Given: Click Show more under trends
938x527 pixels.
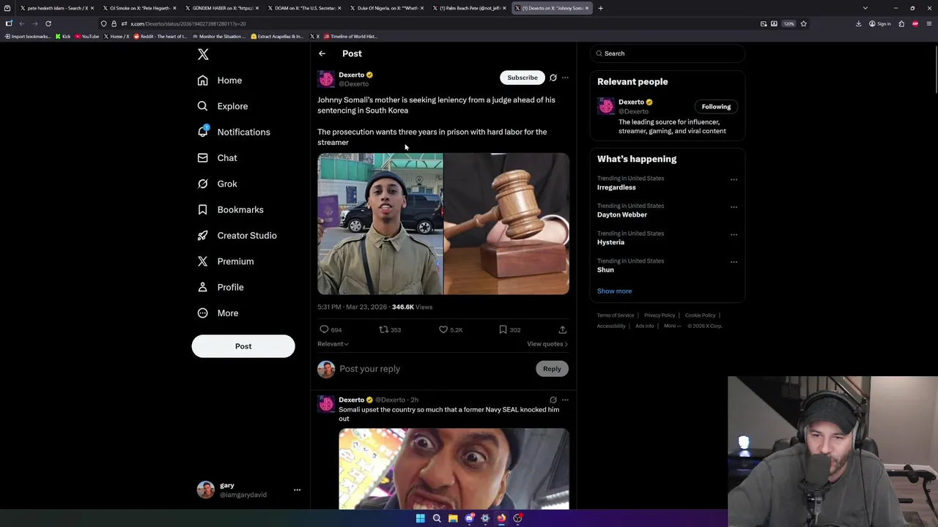Looking at the screenshot, I should point(614,291).
